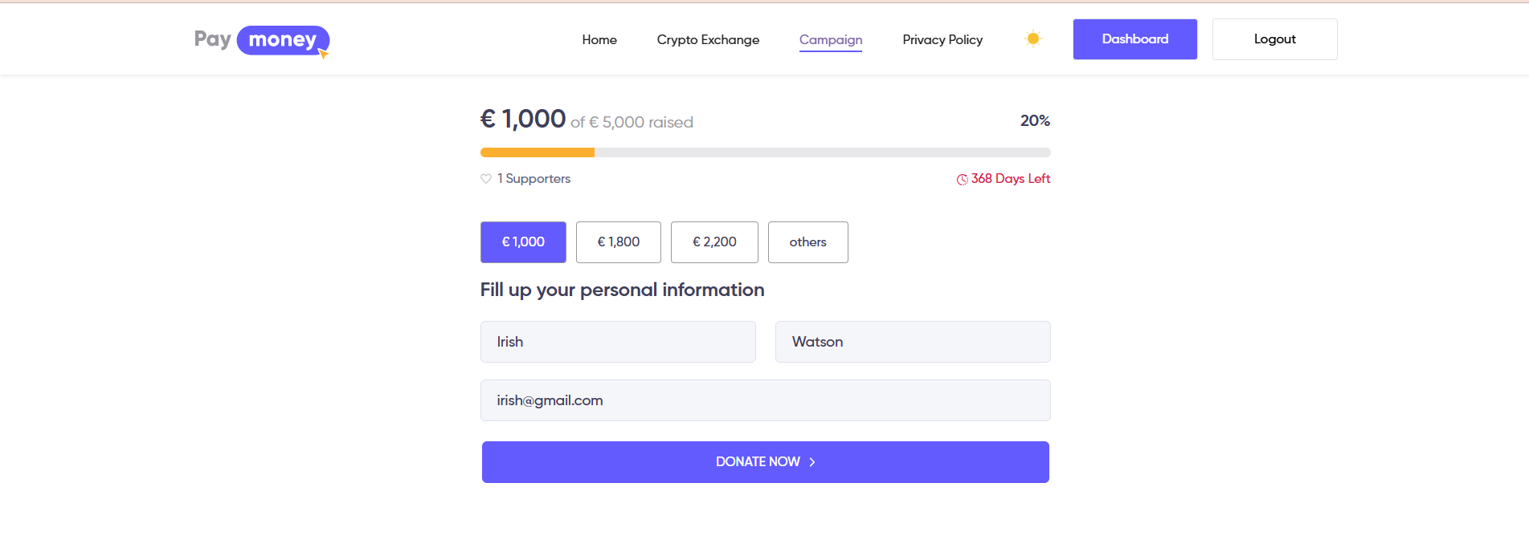The width and height of the screenshot is (1529, 552).
Task: Go to the Crypto Exchange page
Action: tap(708, 40)
